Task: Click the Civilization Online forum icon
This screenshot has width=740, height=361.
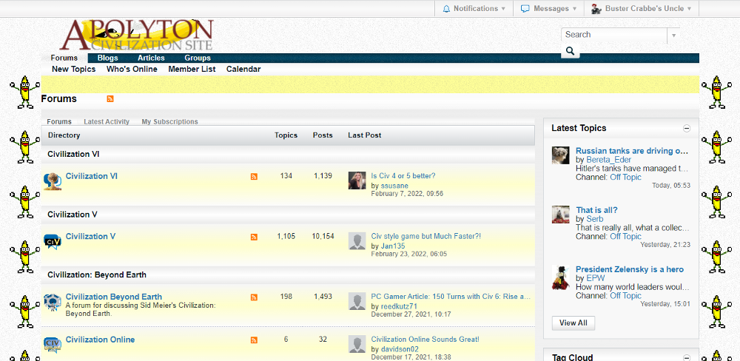Action: (53, 345)
